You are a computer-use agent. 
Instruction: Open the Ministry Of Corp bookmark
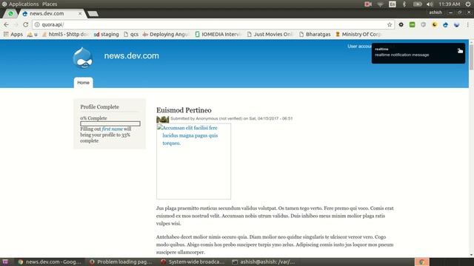point(358,35)
